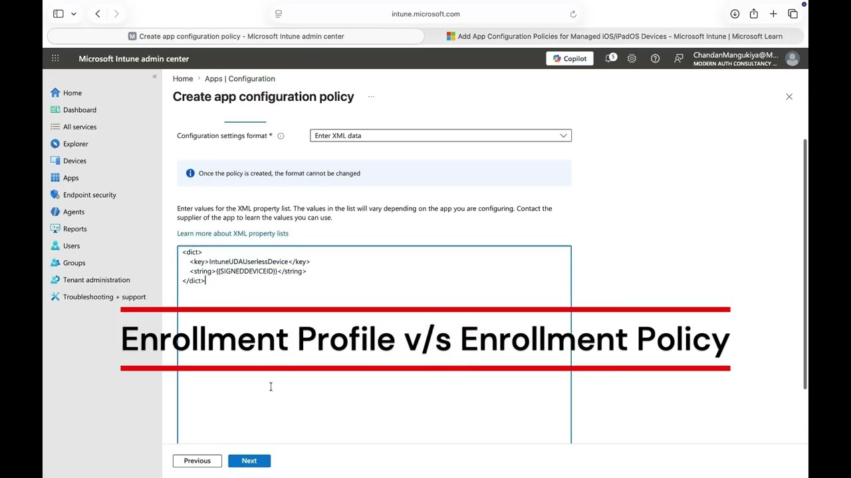Open a new Safari tab
The image size is (851, 478).
pos(773,14)
